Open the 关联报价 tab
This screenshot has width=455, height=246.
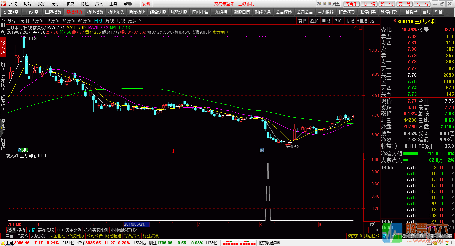pos(39,236)
